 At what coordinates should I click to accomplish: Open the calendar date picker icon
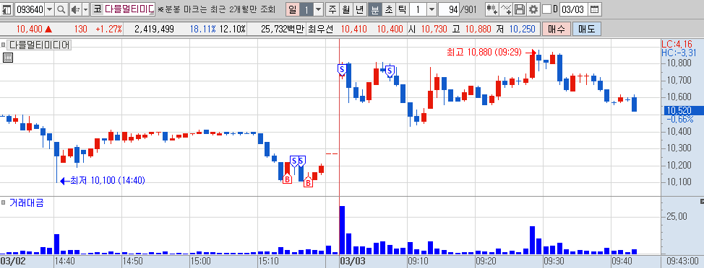[594, 9]
